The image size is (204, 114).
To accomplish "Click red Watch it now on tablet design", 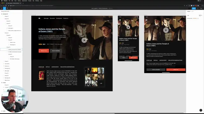I will 176,70.
